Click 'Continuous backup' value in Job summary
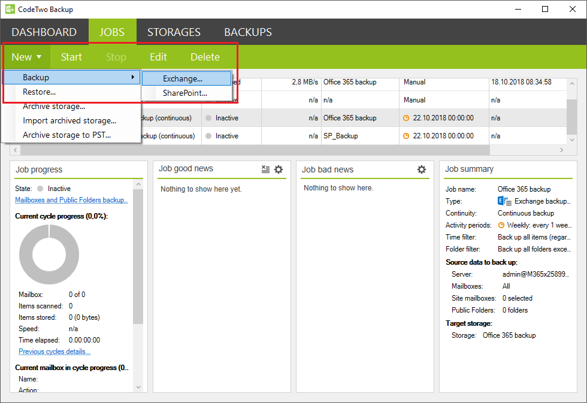This screenshot has width=587, height=403. [526, 213]
